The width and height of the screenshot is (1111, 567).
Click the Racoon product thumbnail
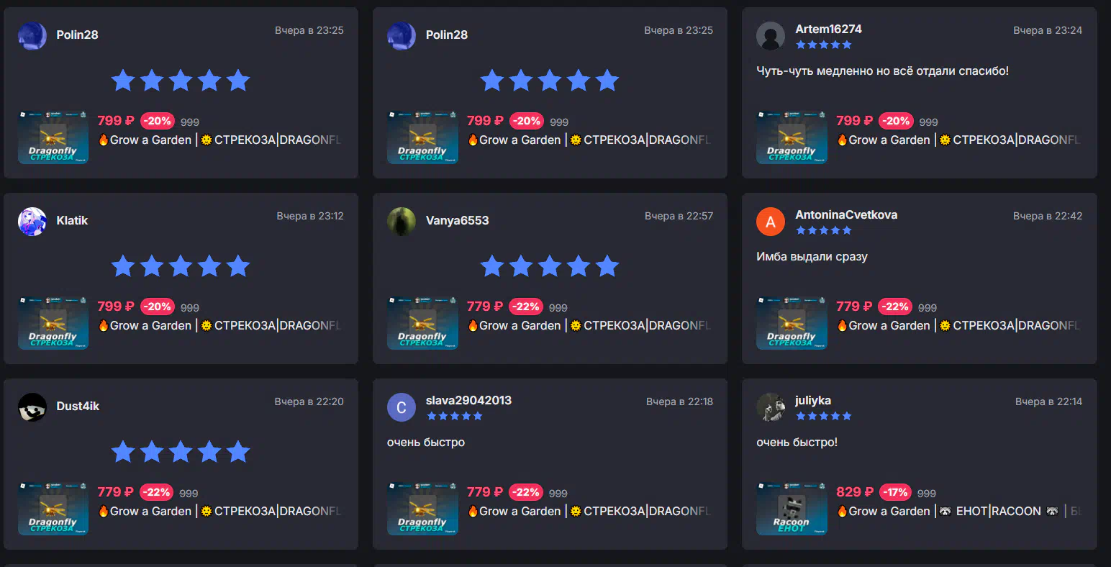pos(792,509)
